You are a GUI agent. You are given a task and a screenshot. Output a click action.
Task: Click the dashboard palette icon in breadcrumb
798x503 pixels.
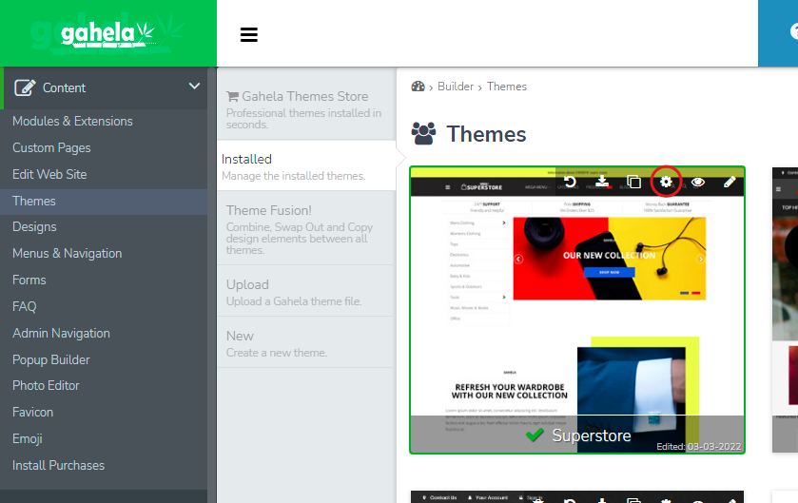pos(418,87)
